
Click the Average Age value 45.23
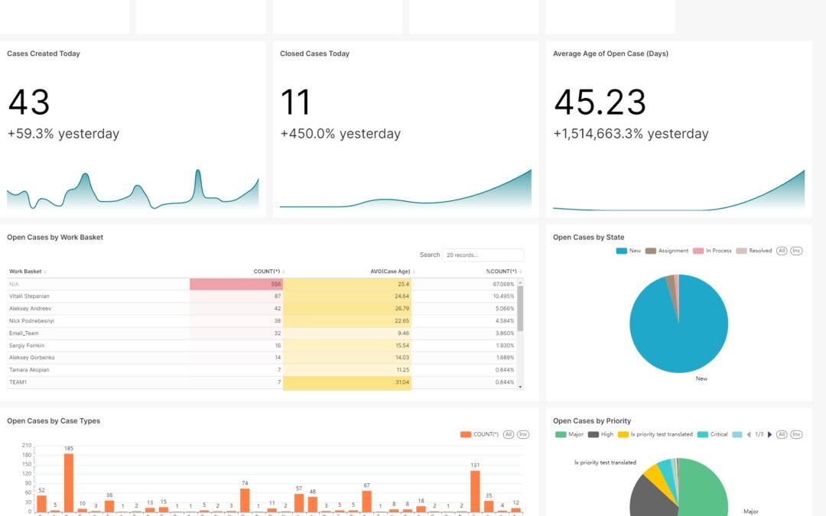point(600,102)
